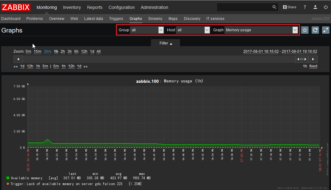Click the ZABBIX logo

click(16, 7)
